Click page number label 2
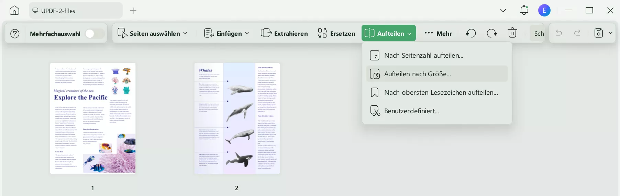This screenshot has width=620, height=196. [x=236, y=188]
